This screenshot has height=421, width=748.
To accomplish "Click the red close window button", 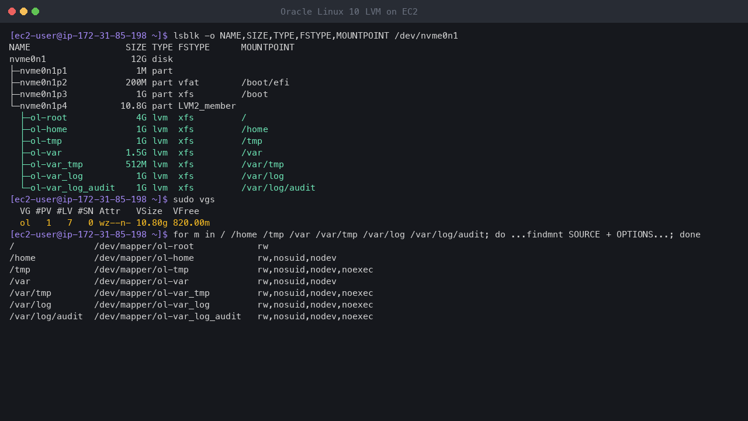I will pyautogui.click(x=12, y=12).
